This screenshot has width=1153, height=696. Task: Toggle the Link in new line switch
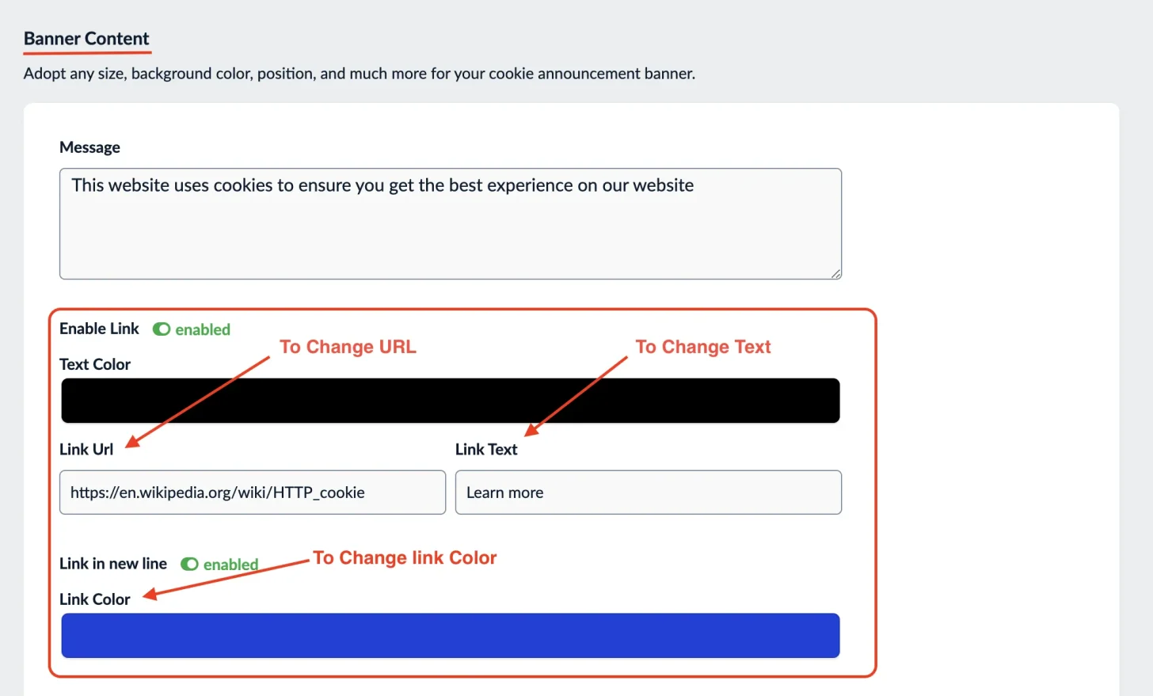[x=189, y=564]
